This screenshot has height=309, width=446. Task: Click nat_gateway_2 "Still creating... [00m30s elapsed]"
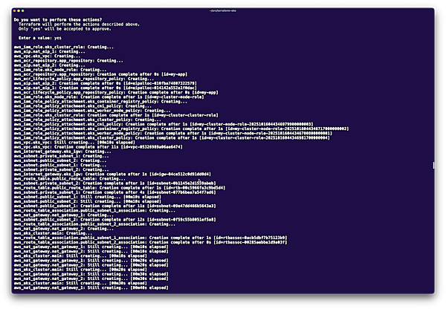click(x=91, y=279)
